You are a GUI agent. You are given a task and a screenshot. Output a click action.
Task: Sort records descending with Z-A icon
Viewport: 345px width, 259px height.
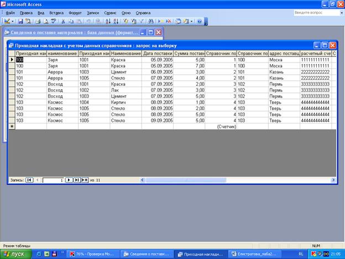pyautogui.click(x=115, y=21)
